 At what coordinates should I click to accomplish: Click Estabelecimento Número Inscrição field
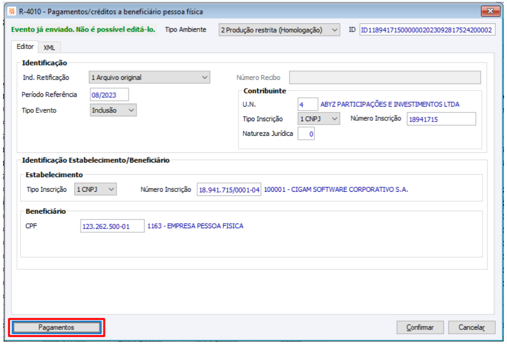pos(229,189)
